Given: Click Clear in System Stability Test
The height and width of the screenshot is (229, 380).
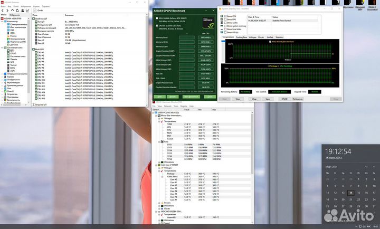Looking at the screenshot, I should pyautogui.click(x=254, y=99).
